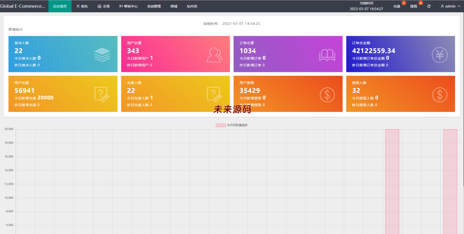This screenshot has width=464, height=234.
Task: Open the 后台首页 tab
Action: coord(60,6)
